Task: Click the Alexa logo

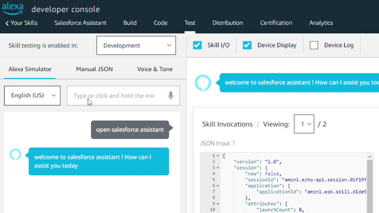Action: click(x=12, y=8)
